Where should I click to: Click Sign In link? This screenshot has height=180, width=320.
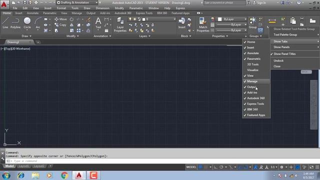pyautogui.click(x=261, y=2)
